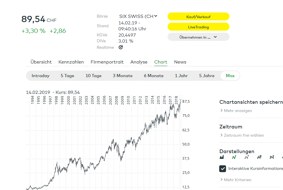Open the News tab
The image size is (283, 190).
(x=180, y=62)
